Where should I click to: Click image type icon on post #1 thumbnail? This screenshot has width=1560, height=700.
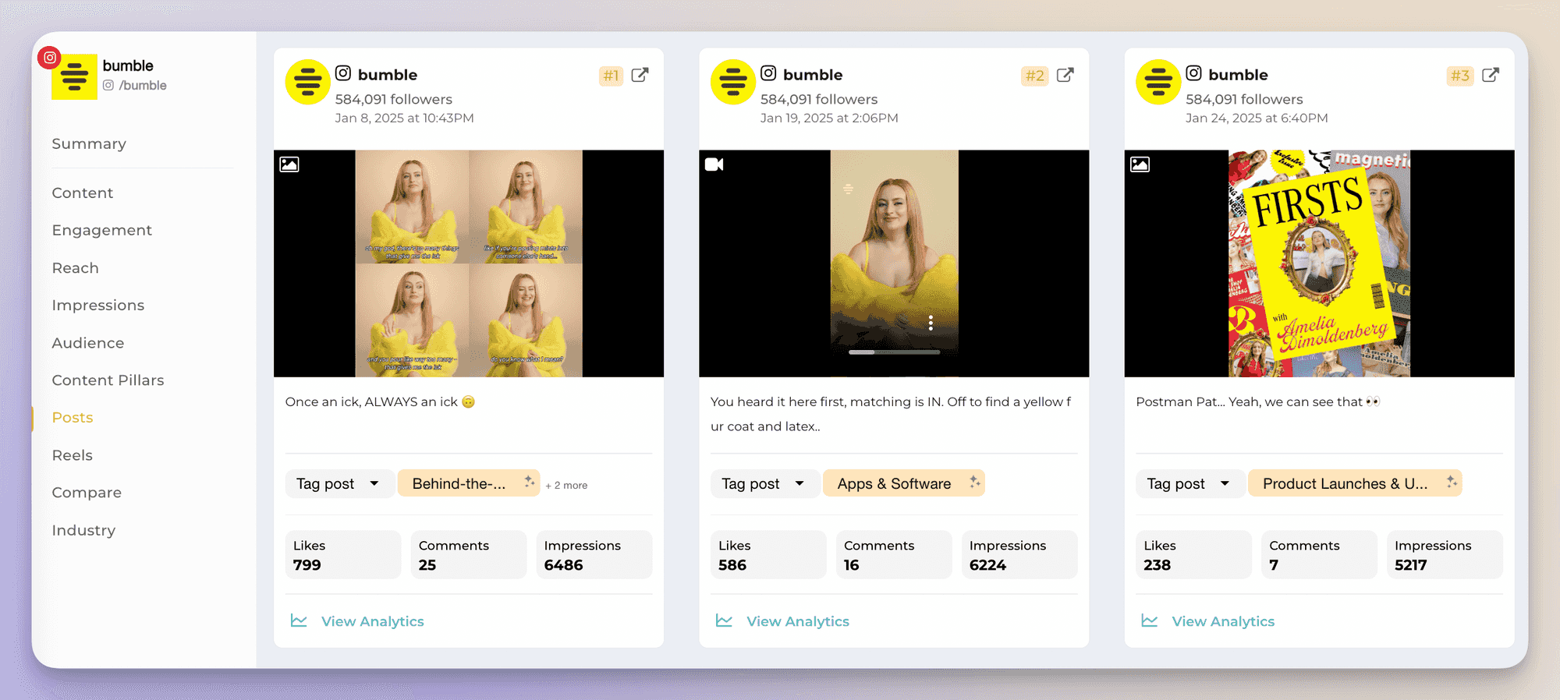(289, 164)
